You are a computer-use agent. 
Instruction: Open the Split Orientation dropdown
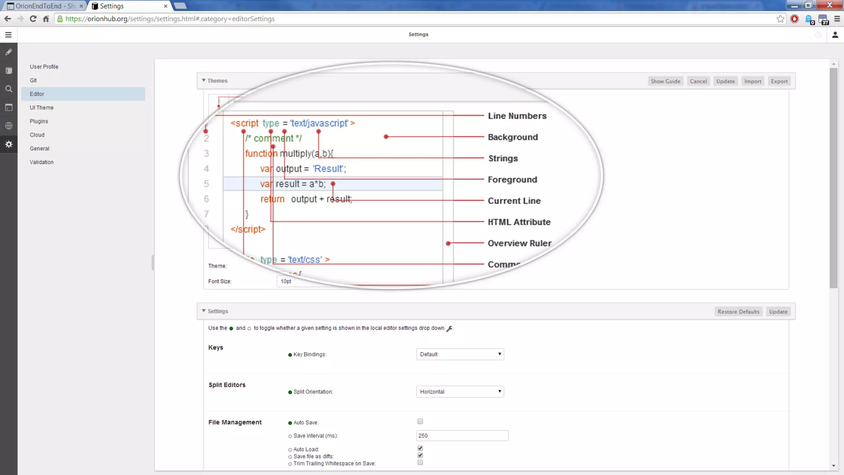pyautogui.click(x=460, y=392)
